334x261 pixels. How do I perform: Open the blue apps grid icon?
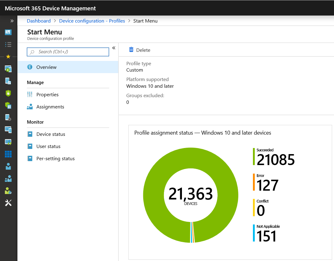click(x=8, y=154)
